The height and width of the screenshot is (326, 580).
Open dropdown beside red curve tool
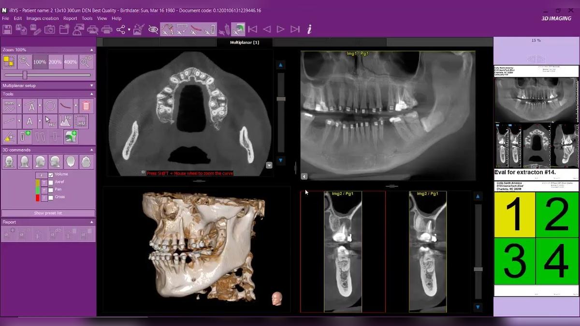pos(76,106)
